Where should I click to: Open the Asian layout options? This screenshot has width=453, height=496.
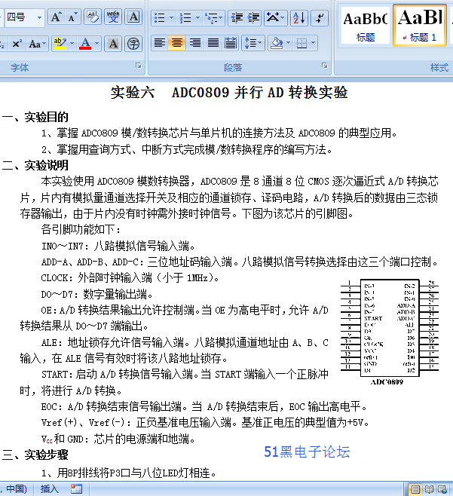pyautogui.click(x=275, y=18)
